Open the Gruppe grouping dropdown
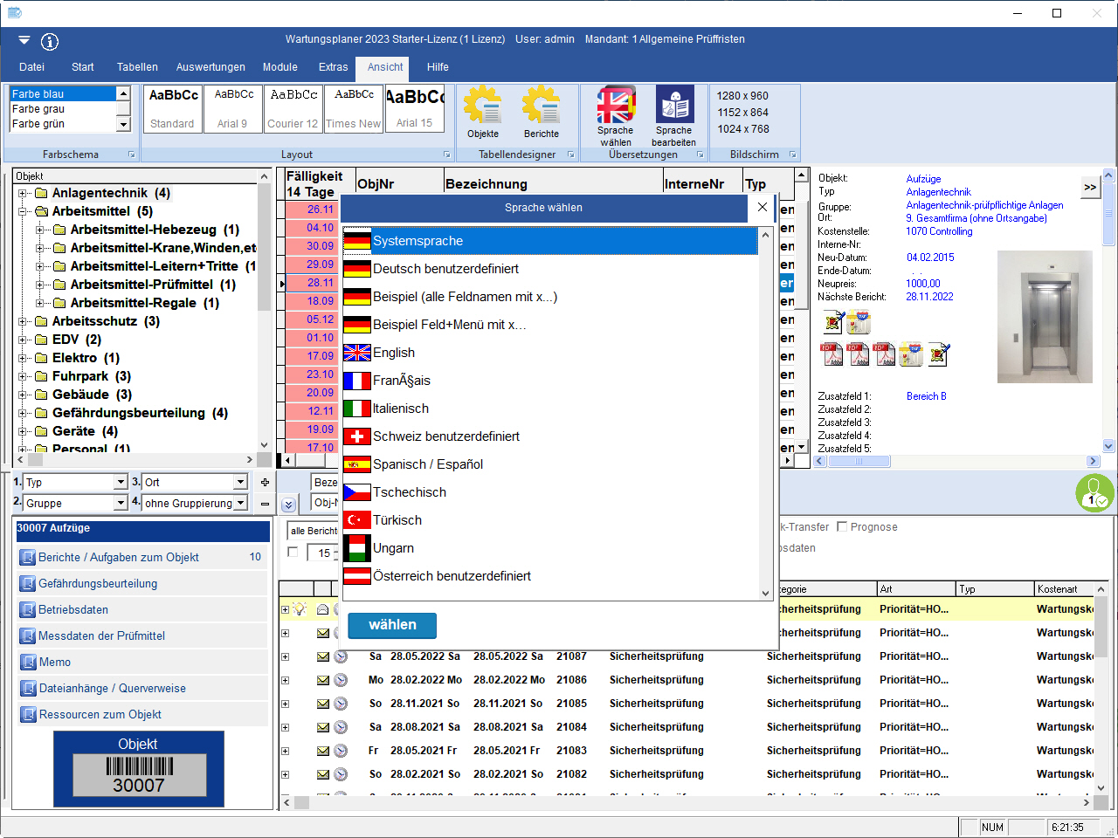 (x=121, y=503)
